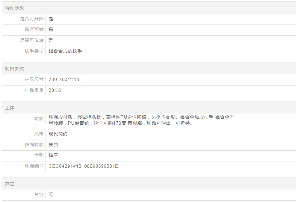Click the 是否可升降 row label
The image size is (298, 203).
32,19
